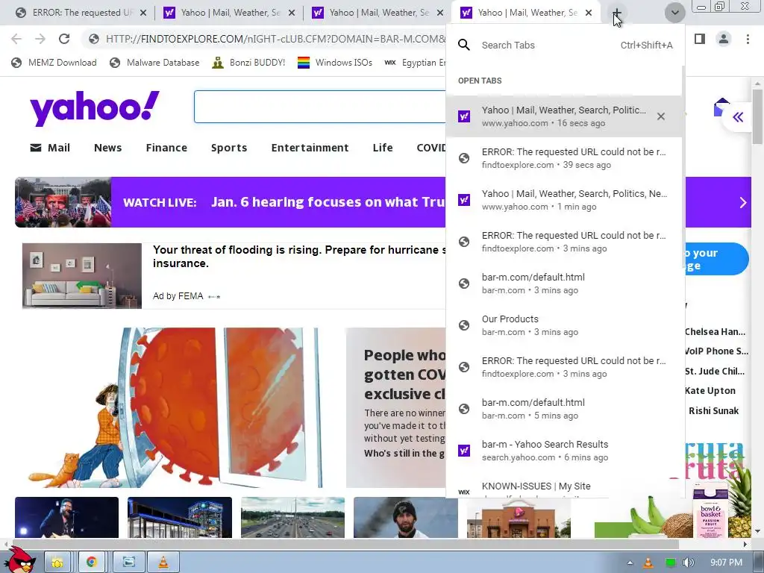Collapse the tab search dropdown arrow
This screenshot has height=573, width=764.
(x=674, y=13)
